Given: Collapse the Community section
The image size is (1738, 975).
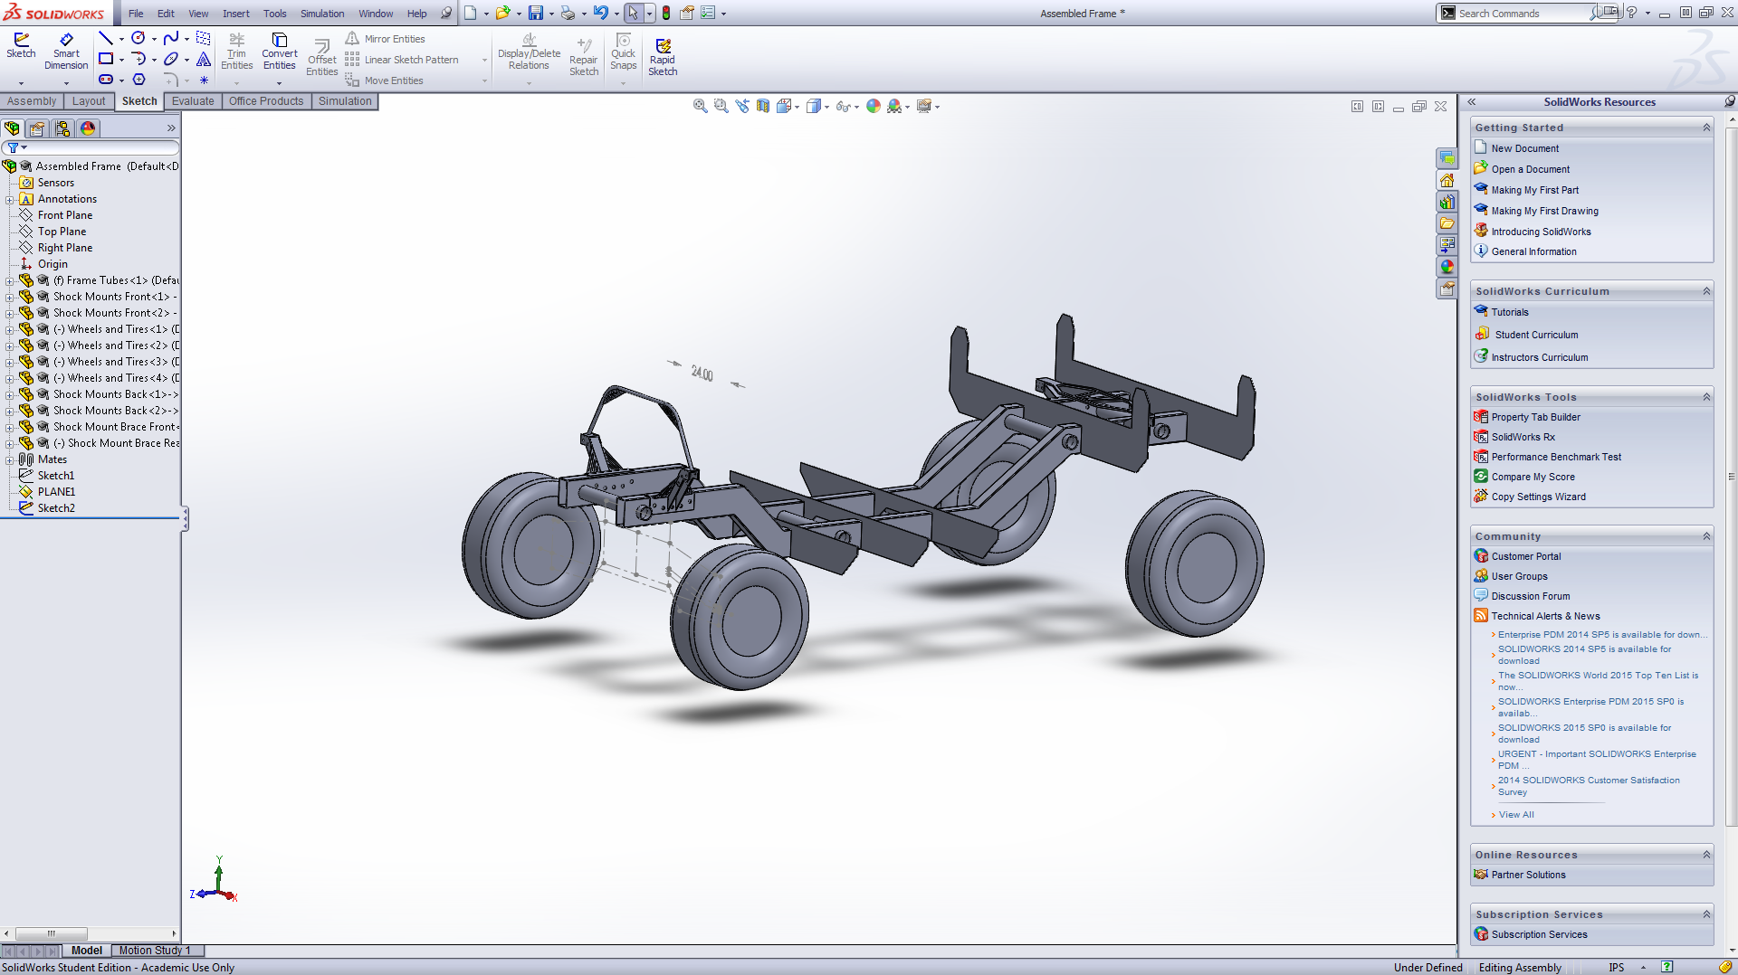Looking at the screenshot, I should 1706,536.
